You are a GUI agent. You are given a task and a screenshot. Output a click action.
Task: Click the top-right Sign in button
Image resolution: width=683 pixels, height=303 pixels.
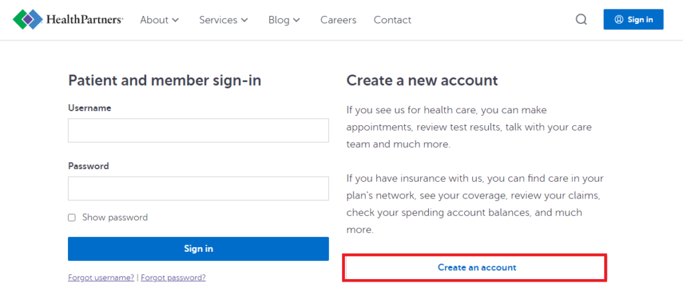[634, 19]
